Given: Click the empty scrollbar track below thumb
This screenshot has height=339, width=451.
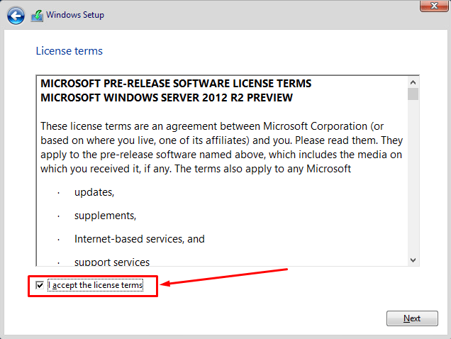Looking at the screenshot, I should 413,177.
